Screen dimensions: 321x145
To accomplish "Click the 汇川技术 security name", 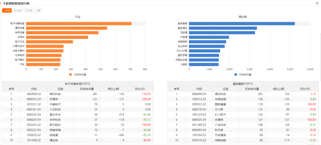I will [x=220, y=114].
